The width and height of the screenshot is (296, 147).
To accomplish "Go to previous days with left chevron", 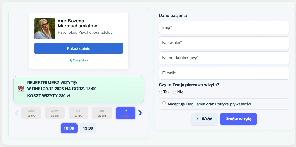I will coord(17,113).
